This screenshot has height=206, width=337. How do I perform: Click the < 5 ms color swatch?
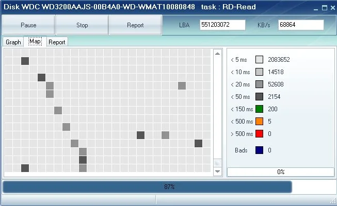(259, 59)
